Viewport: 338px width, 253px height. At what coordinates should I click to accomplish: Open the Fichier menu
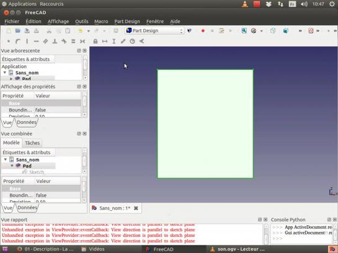[x=12, y=22]
